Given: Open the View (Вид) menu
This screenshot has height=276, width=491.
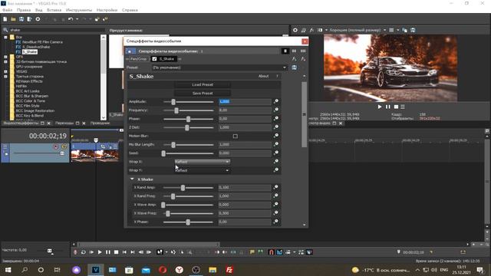Looking at the screenshot, I should point(39,10).
